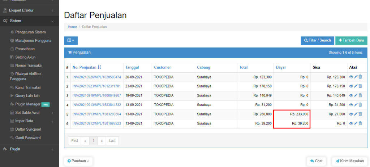Click the sort icon beside No. Penjualan
The image size is (370, 167).
click(x=99, y=67)
